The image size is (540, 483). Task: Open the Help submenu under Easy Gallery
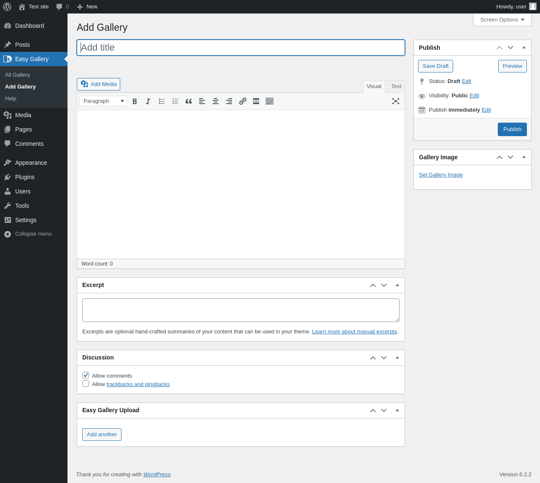[x=11, y=99]
